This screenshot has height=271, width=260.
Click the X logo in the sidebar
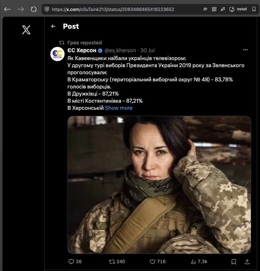tap(26, 30)
